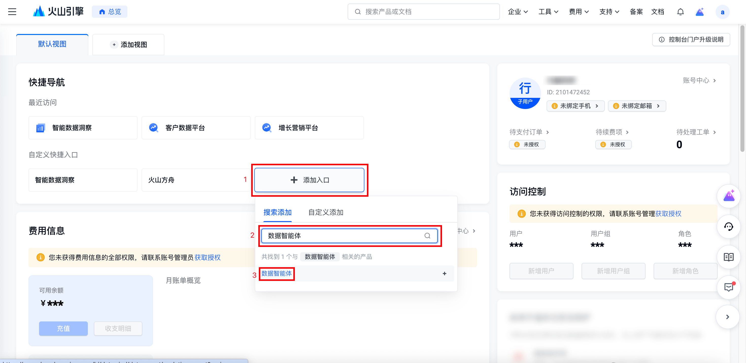
Task: Click the user avatar in header
Action: tap(722, 12)
